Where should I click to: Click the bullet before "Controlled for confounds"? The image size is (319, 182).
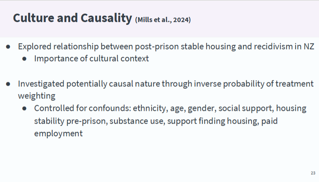(x=25, y=108)
